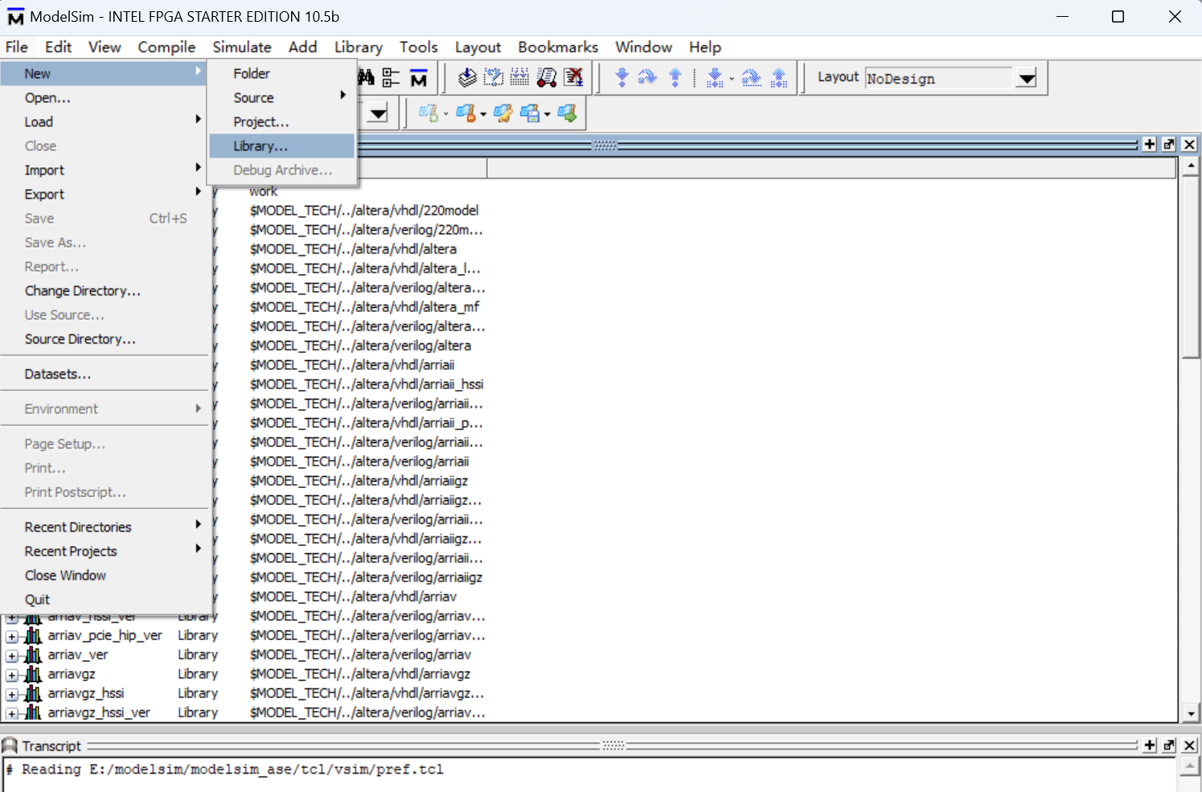Click the Simulate toolbar icon
Image resolution: width=1202 pixels, height=792 pixels.
[x=547, y=77]
